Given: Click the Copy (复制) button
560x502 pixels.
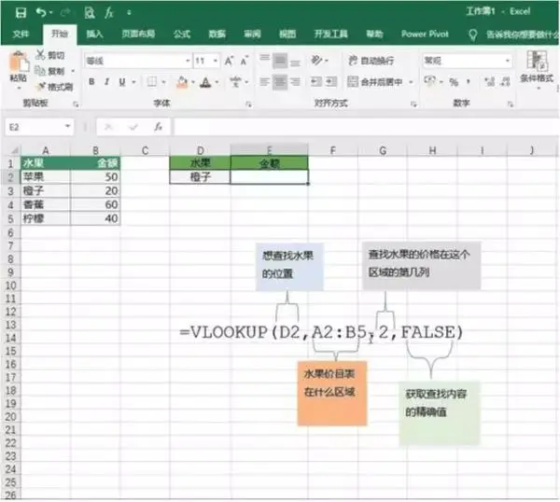Looking at the screenshot, I should pyautogui.click(x=50, y=71).
